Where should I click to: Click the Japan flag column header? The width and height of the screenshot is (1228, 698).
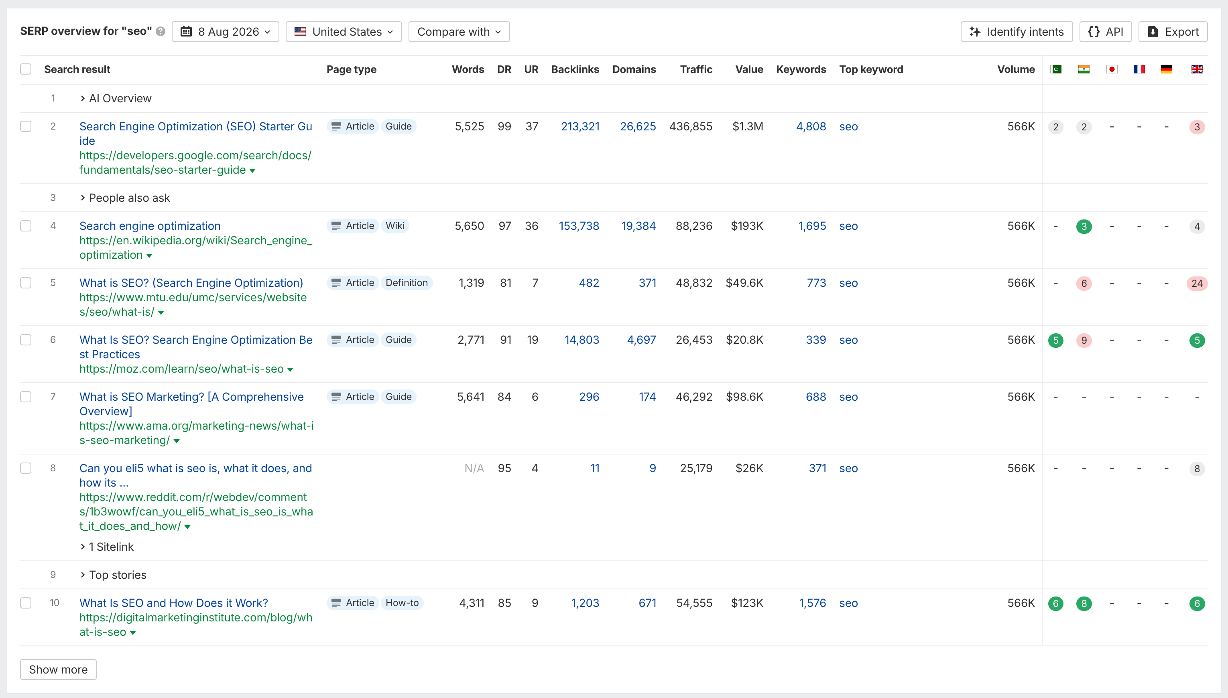click(1112, 69)
